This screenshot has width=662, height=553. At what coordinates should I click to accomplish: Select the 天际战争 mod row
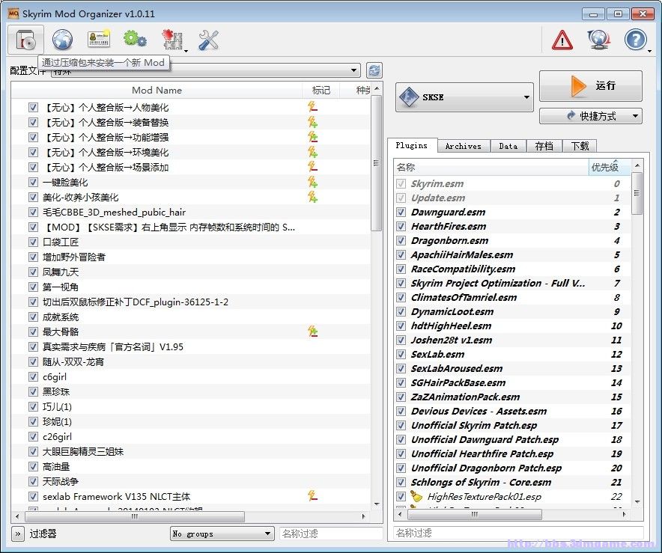click(191, 481)
